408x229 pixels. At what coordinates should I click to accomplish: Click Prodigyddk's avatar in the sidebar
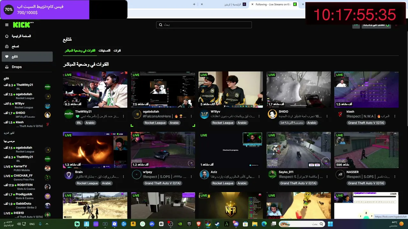[47, 196]
